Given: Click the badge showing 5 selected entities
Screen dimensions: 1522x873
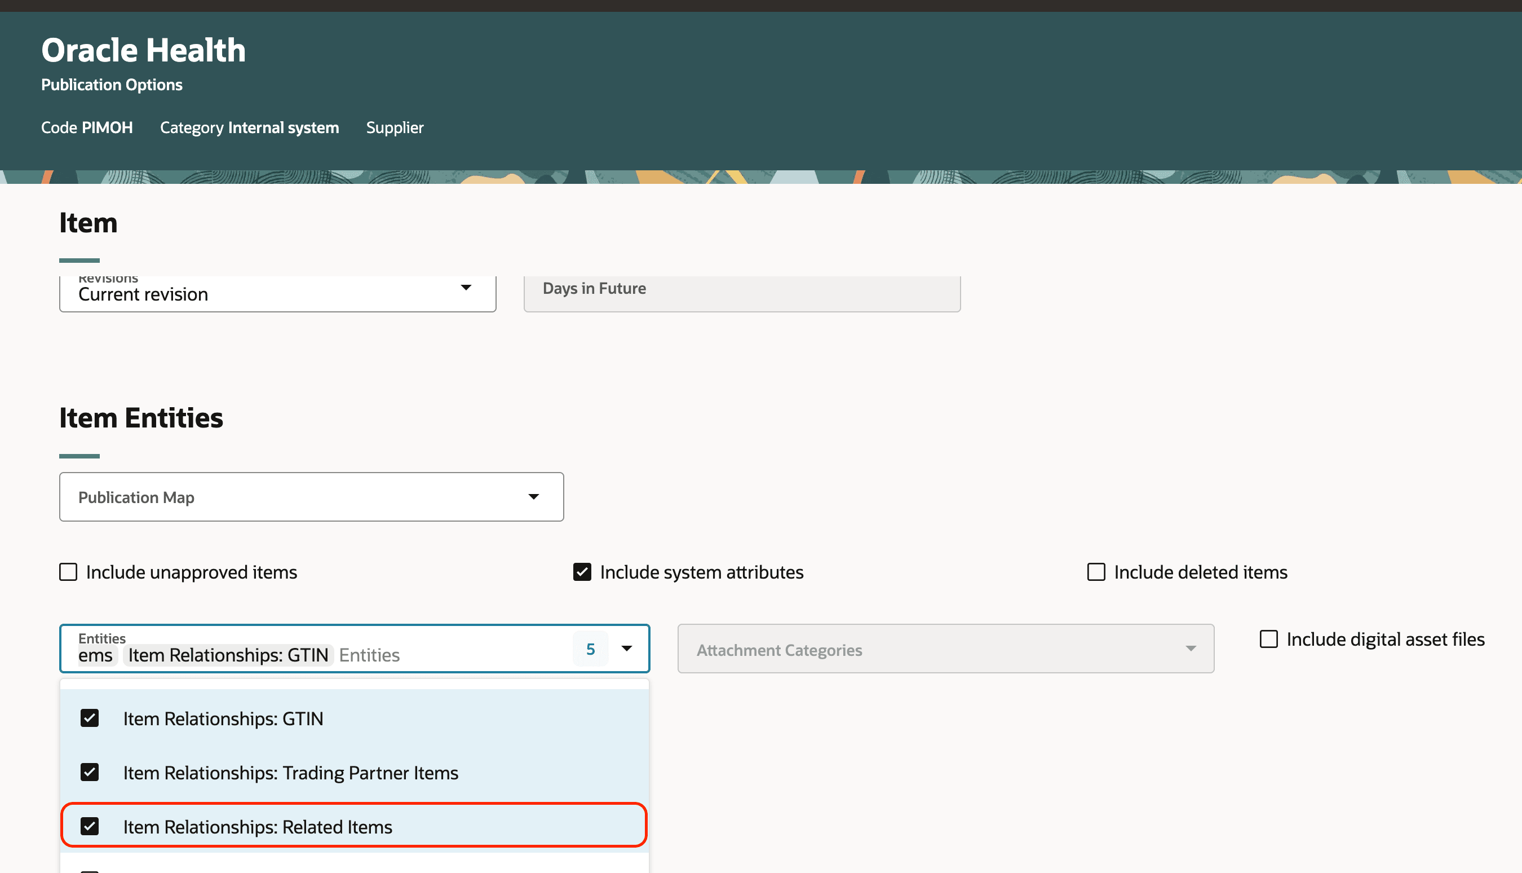Looking at the screenshot, I should pyautogui.click(x=591, y=648).
